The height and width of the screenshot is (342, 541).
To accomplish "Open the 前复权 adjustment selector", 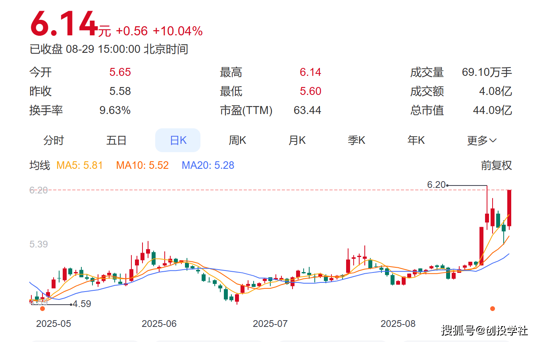I will pos(496,165).
